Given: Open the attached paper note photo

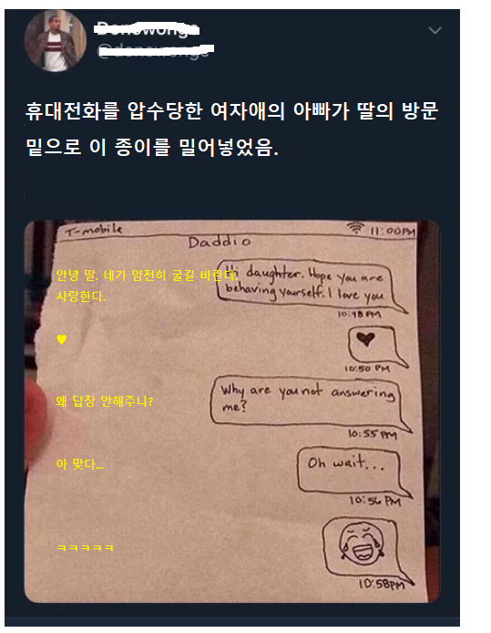Looking at the screenshot, I should [x=231, y=411].
